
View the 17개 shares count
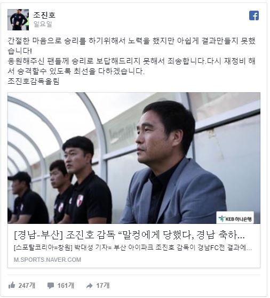pos(103,285)
